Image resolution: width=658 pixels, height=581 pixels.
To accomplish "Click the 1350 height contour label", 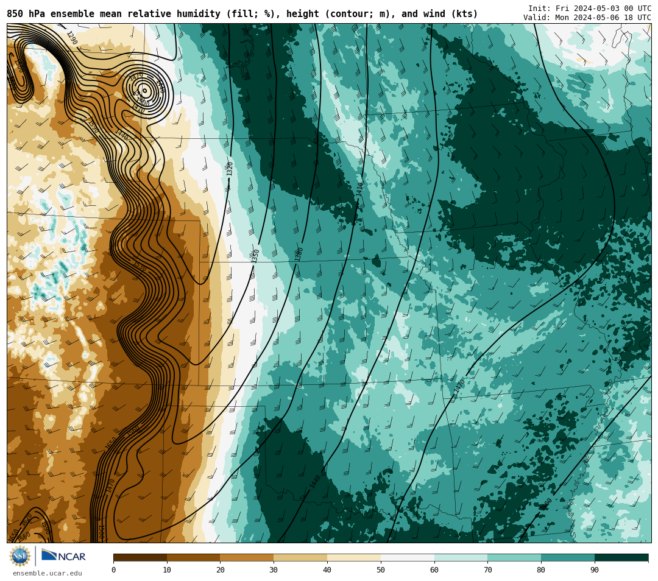I will pyautogui.click(x=255, y=256).
